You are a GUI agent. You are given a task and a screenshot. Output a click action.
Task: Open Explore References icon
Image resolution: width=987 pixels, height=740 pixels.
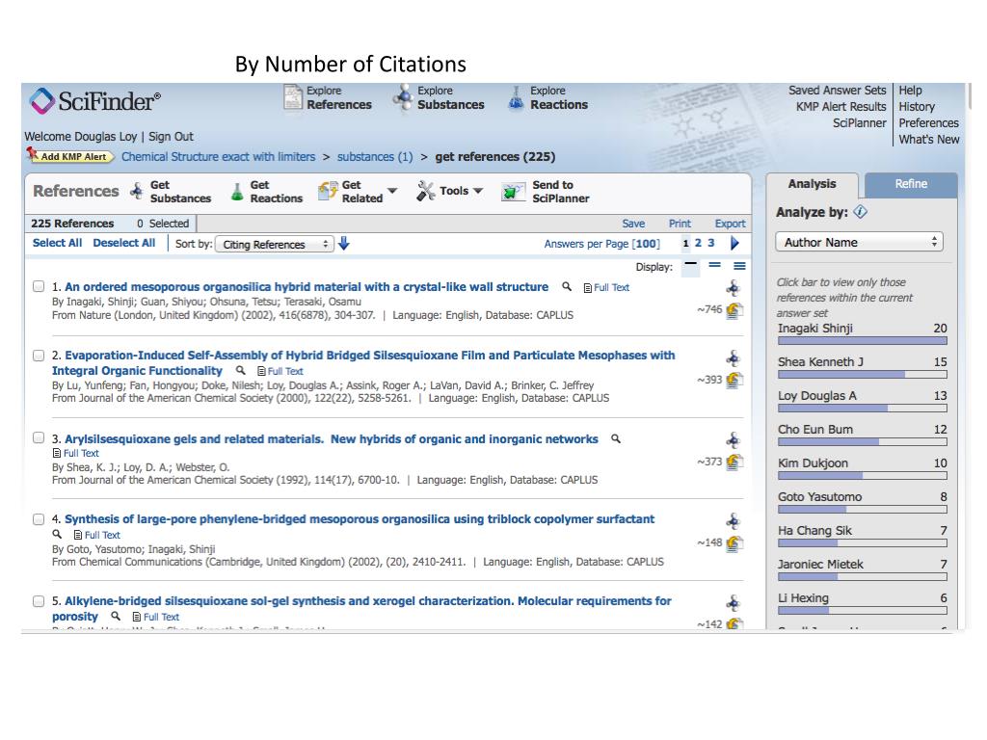click(x=293, y=97)
